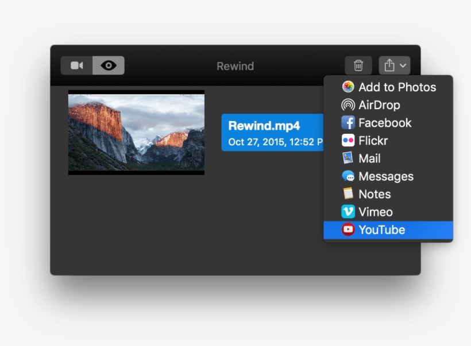Collapse the share dropdown chevron
The width and height of the screenshot is (471, 346).
(403, 65)
